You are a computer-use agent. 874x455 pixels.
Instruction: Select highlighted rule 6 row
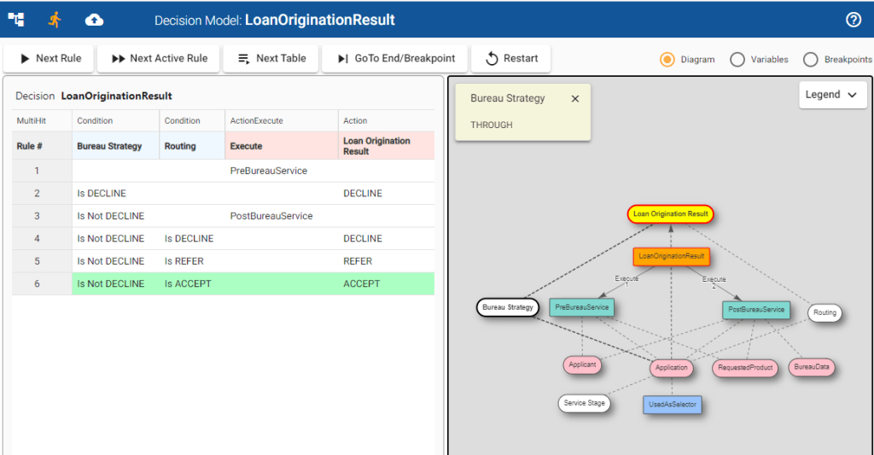pos(222,283)
